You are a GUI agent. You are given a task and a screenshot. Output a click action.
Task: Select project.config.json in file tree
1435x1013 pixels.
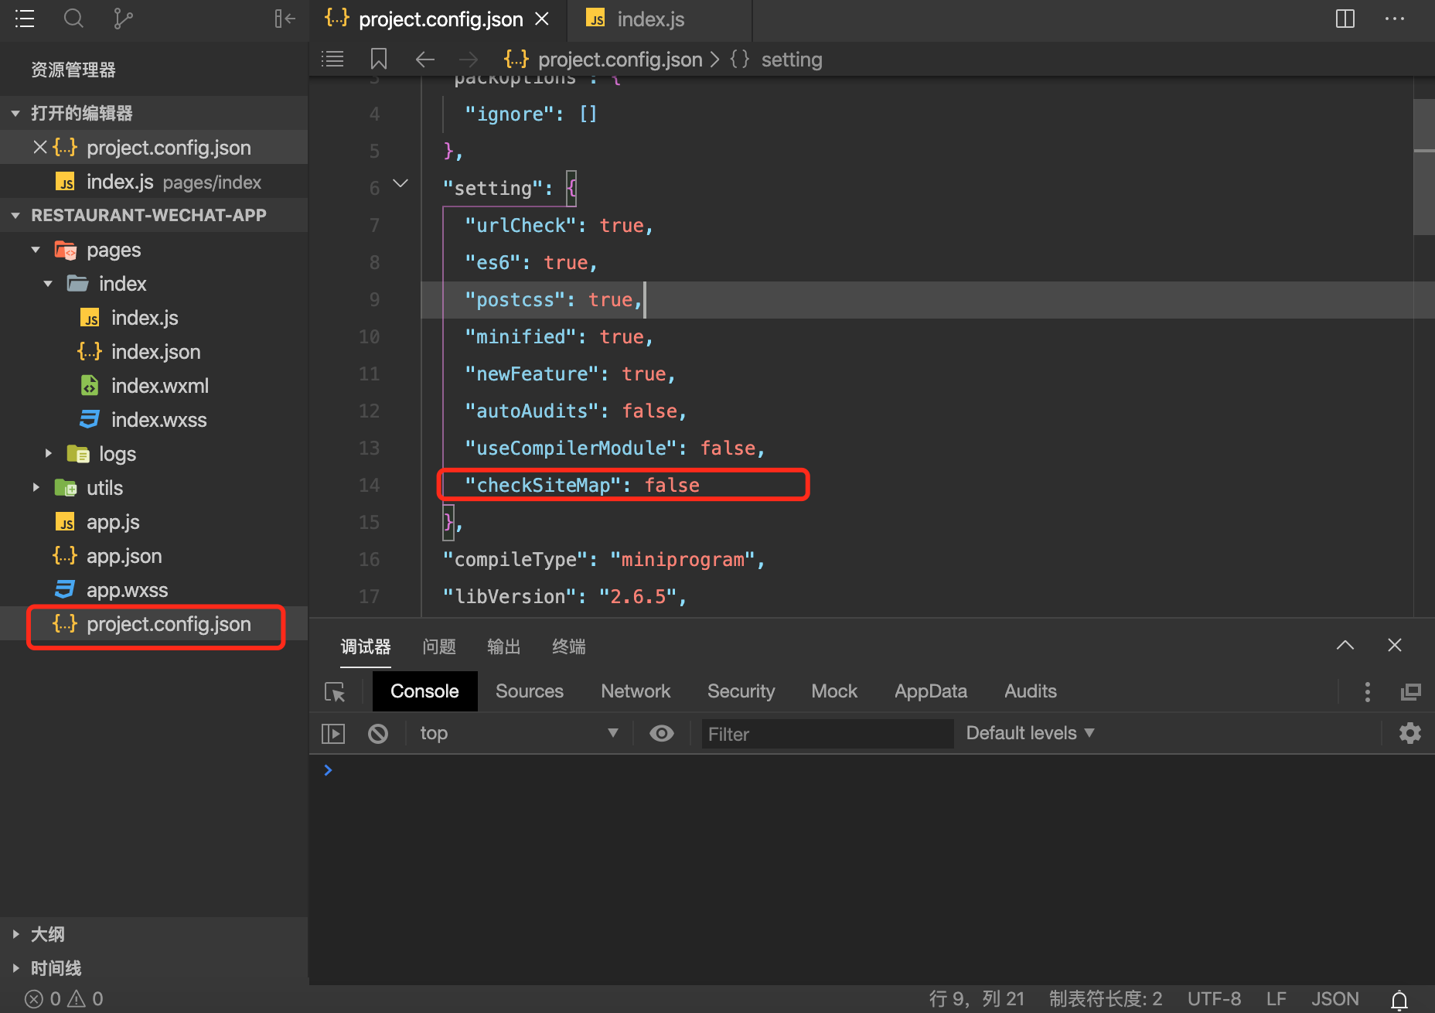pos(154,624)
